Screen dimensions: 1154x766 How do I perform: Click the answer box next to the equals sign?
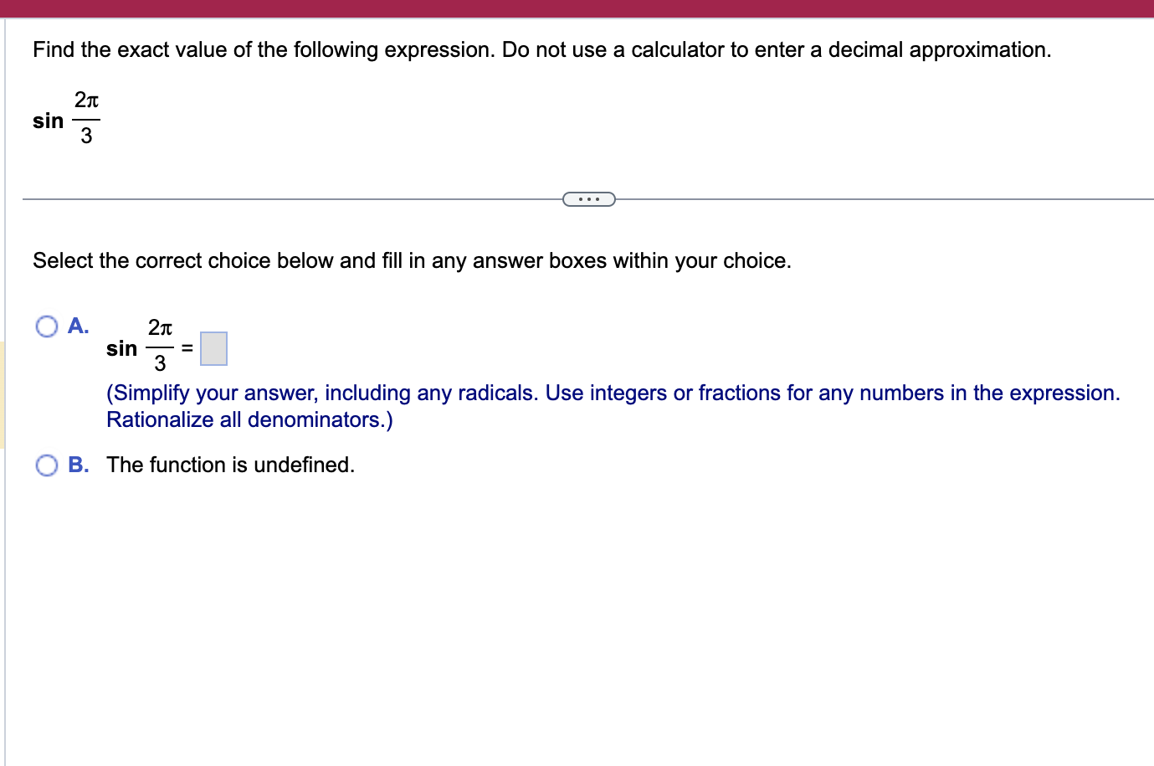(214, 348)
